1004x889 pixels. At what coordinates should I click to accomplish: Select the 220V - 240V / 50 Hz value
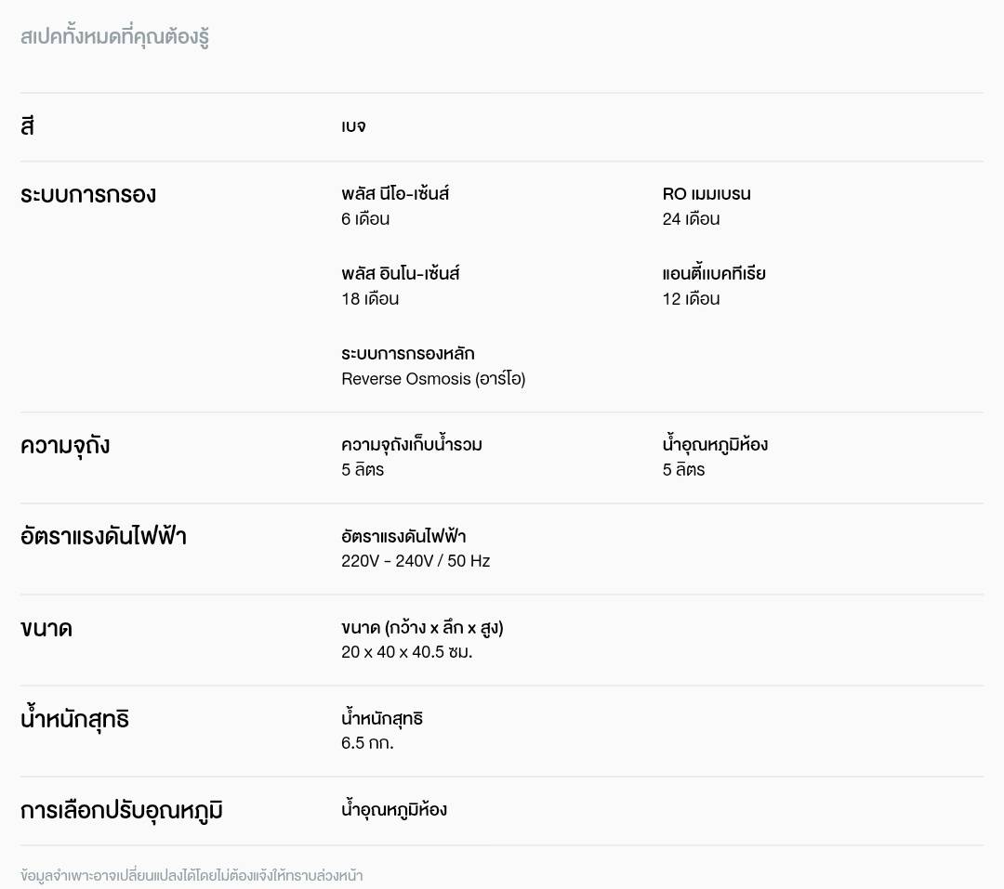click(416, 561)
